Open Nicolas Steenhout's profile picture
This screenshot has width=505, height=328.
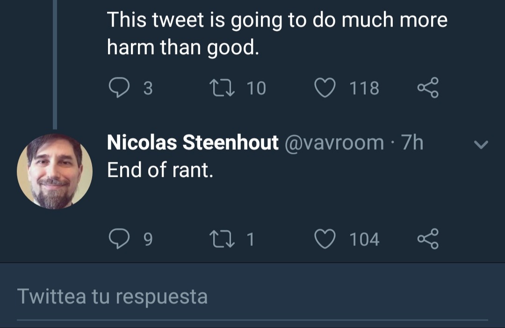(x=55, y=171)
